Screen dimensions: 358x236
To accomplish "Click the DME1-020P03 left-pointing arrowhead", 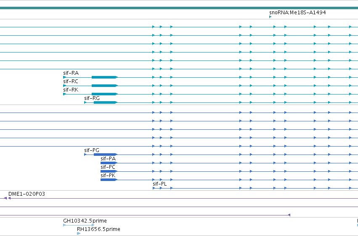I will (x=9, y=198).
